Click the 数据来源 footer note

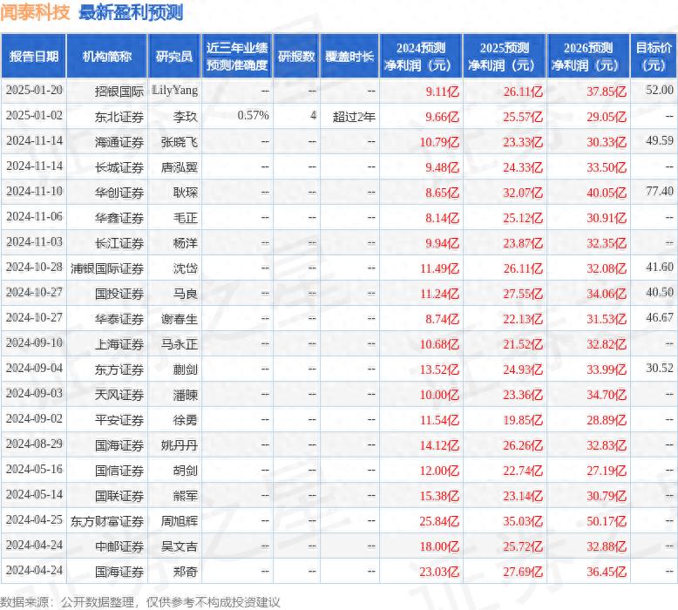coord(140,602)
